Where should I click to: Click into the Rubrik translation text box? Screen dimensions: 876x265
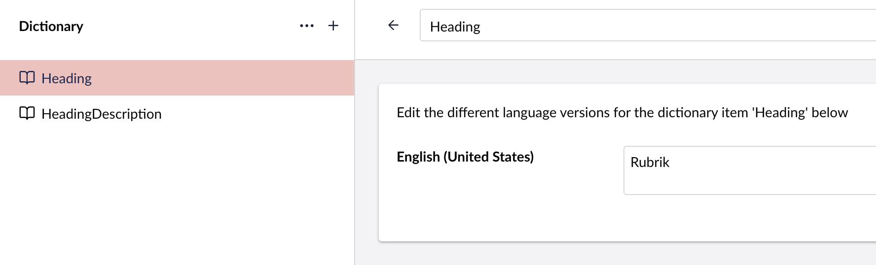[740, 170]
